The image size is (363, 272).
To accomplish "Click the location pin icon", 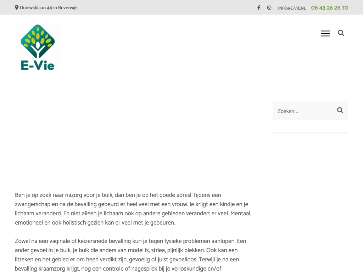I will click(x=17, y=8).
